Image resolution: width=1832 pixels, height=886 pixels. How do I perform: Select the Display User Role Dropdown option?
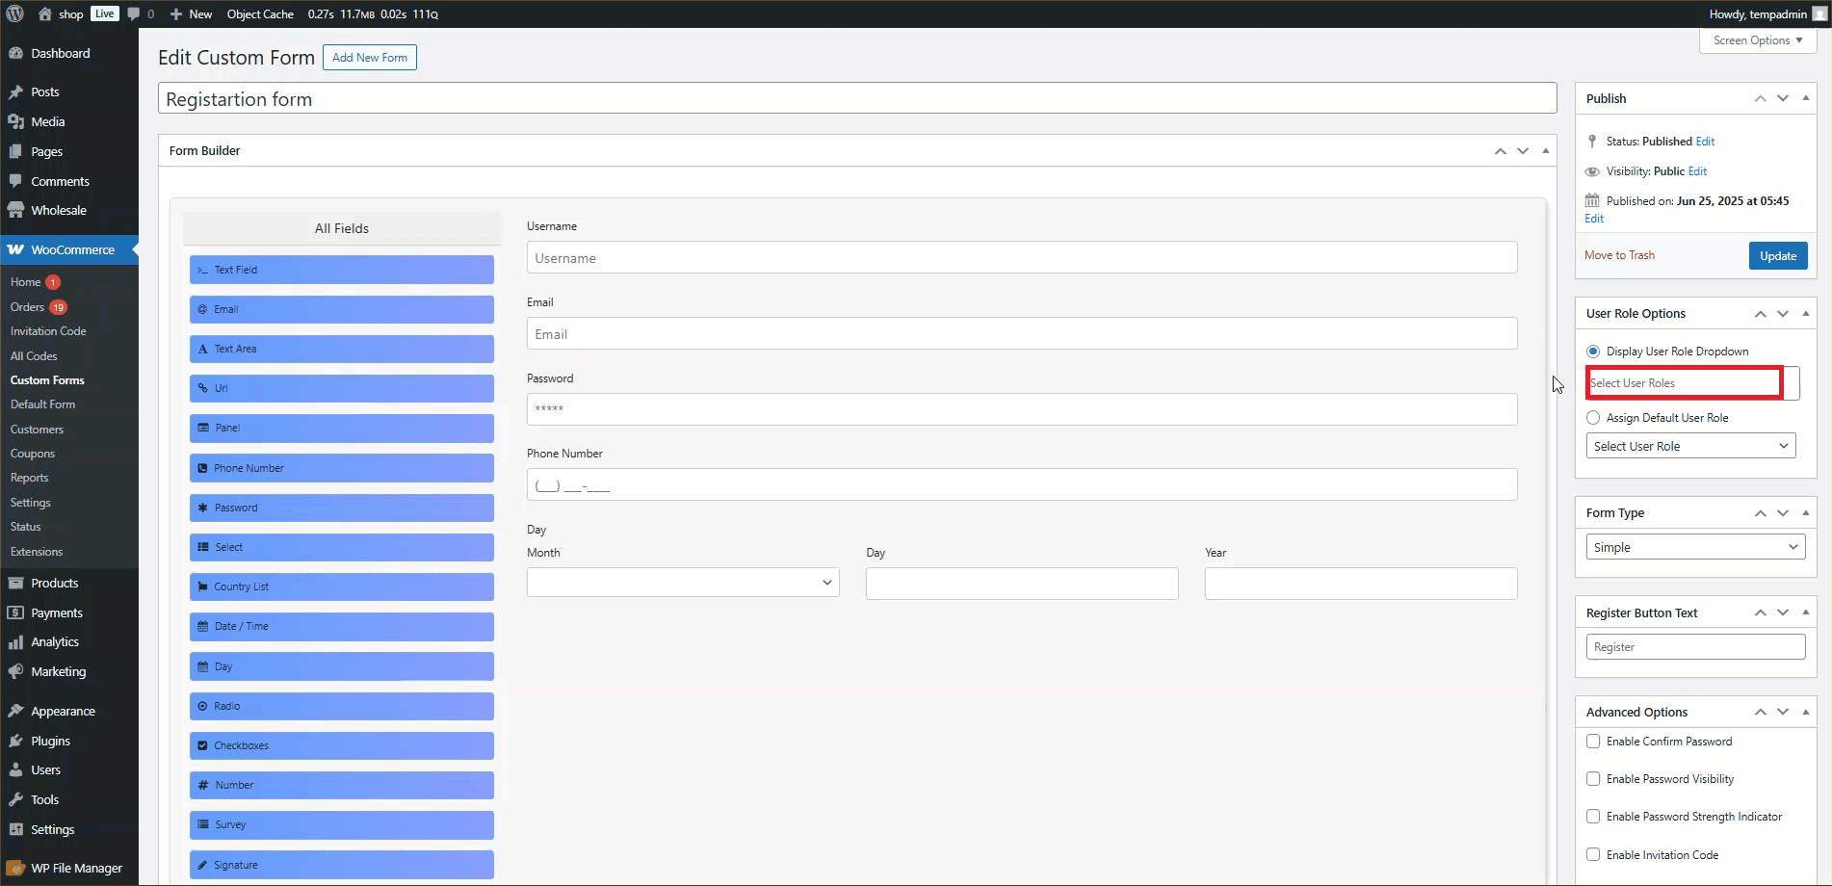(1595, 351)
